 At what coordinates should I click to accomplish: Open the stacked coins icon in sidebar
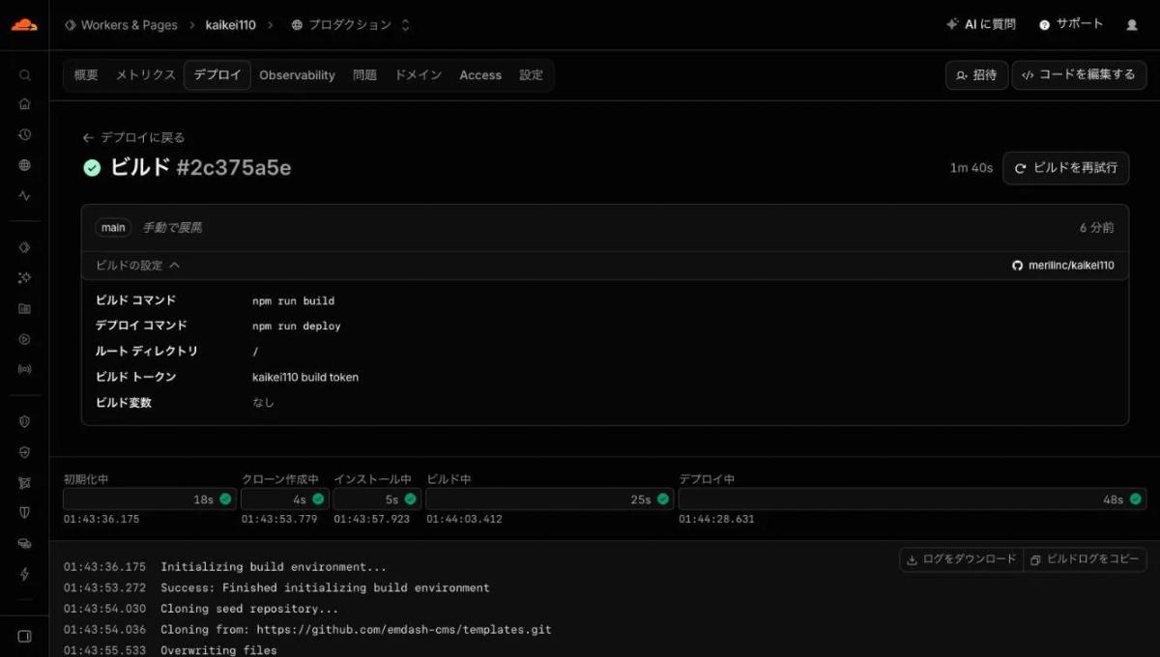25,543
